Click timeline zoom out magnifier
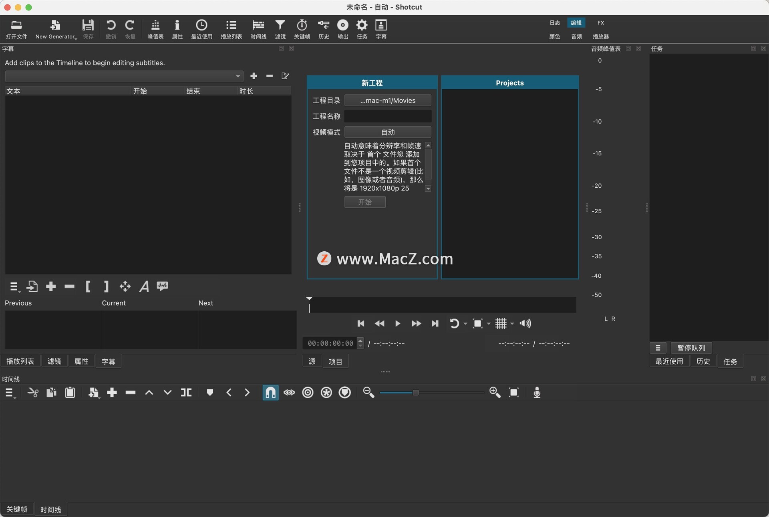This screenshot has height=517, width=769. [x=368, y=393]
